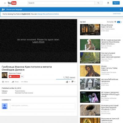Toggle the Autoplay switch
The image size is (123, 123).
tap(119, 22)
